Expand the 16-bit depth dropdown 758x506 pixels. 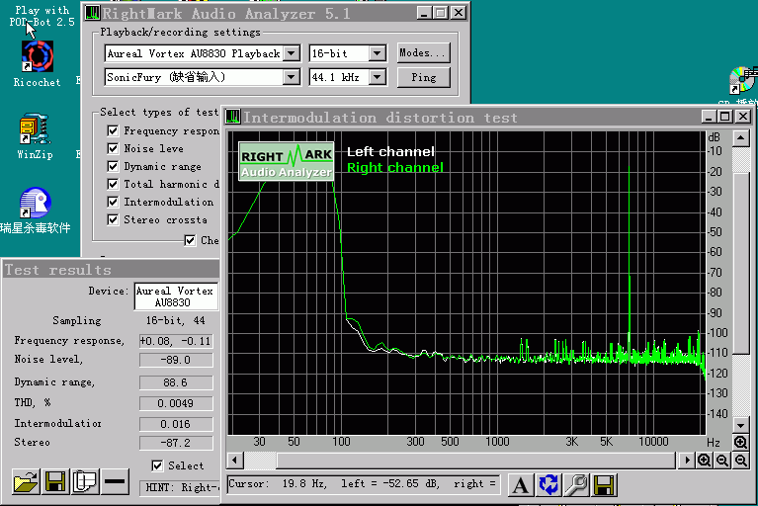(378, 53)
